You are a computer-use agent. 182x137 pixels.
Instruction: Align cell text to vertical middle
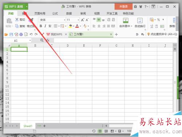click(99, 19)
